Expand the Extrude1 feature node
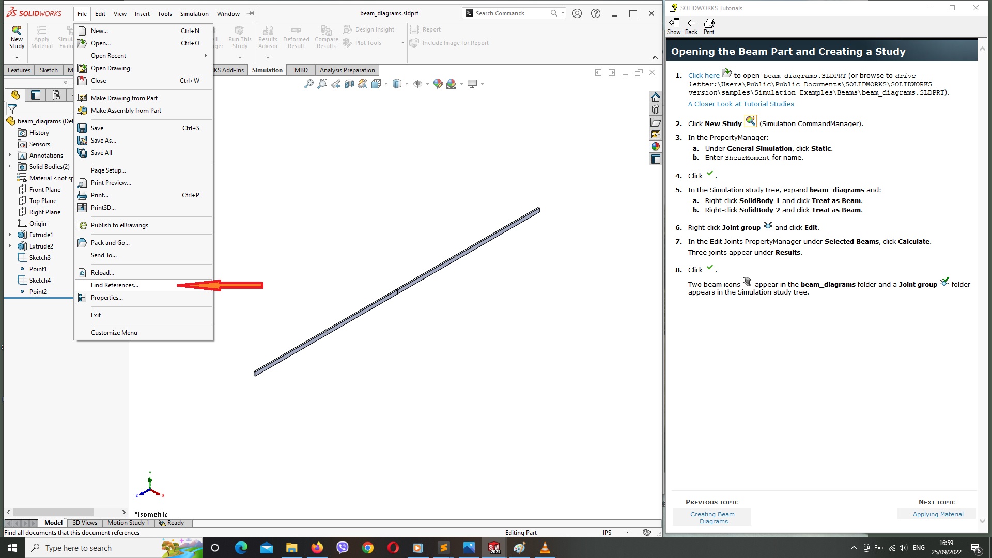The height and width of the screenshot is (558, 992). (10, 235)
